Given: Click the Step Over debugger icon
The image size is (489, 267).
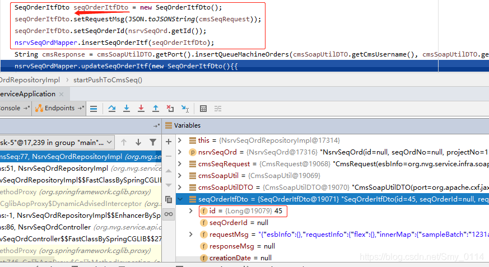Looking at the screenshot, I should [111, 109].
